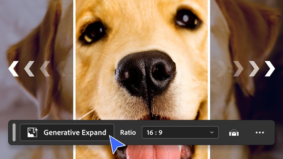283x159 pixels.
Task: Open the 16 : 9 ratio dropdown
Action: (180, 132)
